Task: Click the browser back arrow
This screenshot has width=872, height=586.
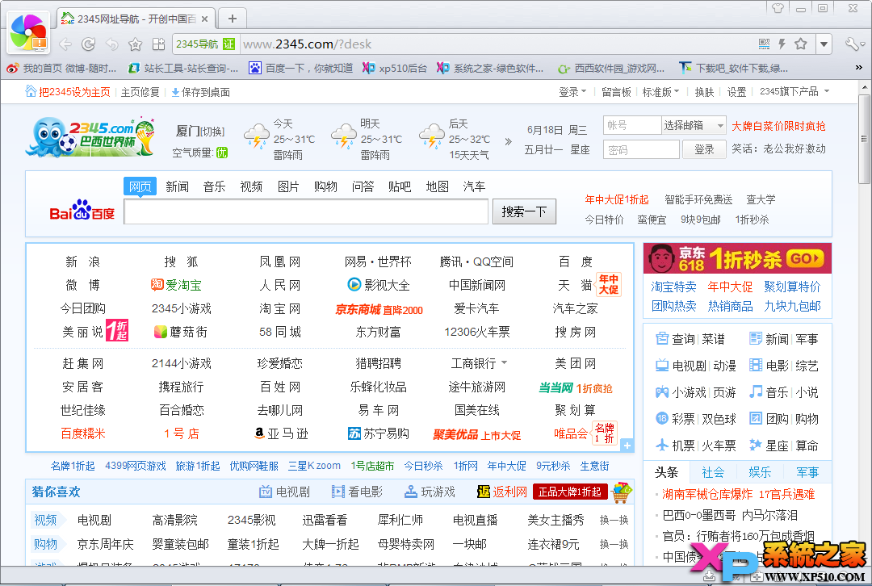Action: [x=65, y=44]
